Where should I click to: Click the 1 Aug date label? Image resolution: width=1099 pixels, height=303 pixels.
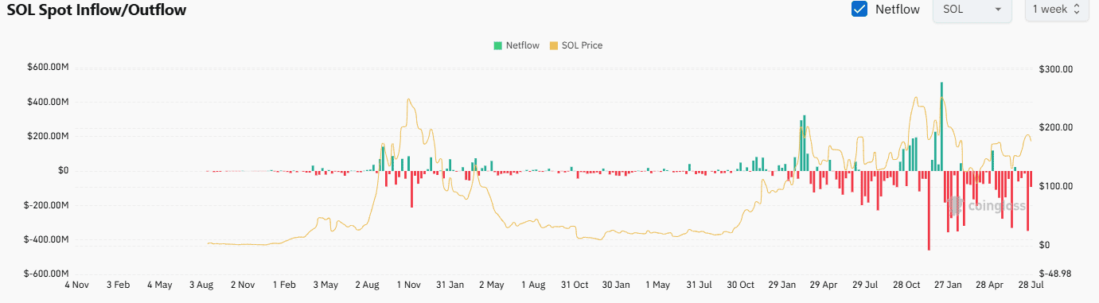[x=532, y=285]
